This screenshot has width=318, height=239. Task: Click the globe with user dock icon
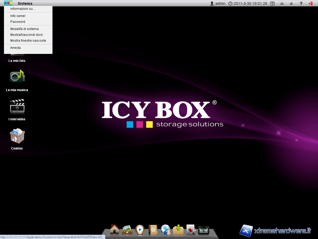pos(166,230)
